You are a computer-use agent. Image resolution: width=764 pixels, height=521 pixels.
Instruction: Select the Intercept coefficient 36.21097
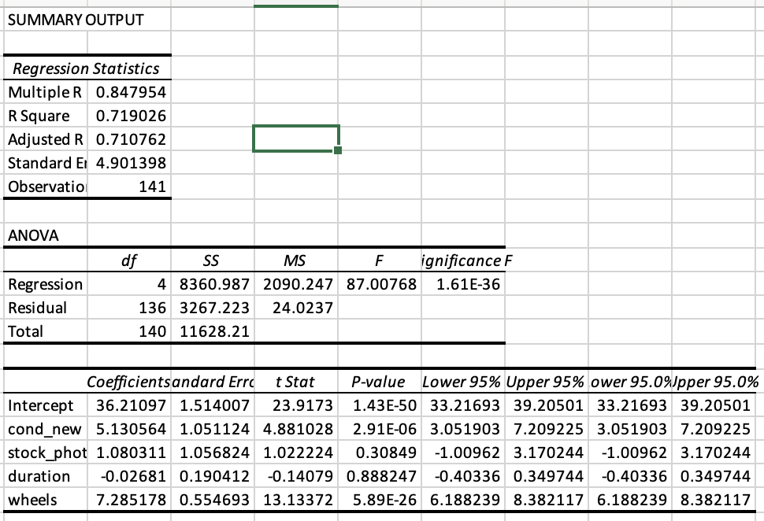(130, 405)
